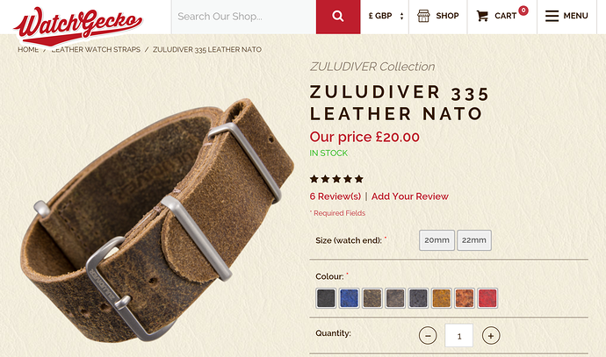This screenshot has width=606, height=357.
Task: Click Add Your Review link
Action: click(409, 196)
